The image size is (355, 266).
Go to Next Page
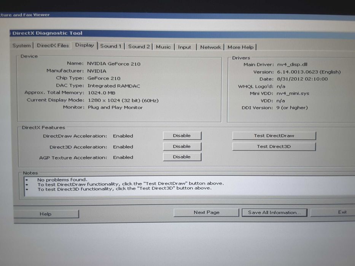[x=206, y=213]
